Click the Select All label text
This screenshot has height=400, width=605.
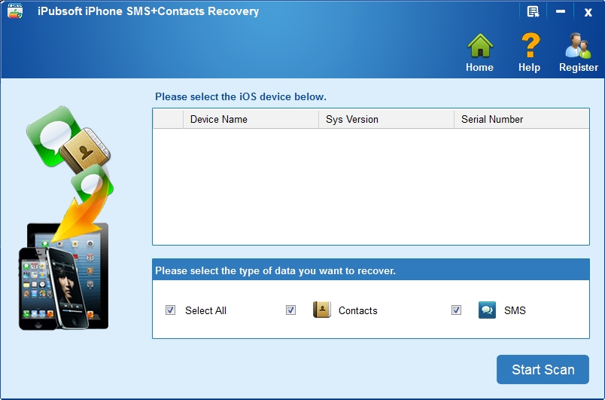(205, 310)
